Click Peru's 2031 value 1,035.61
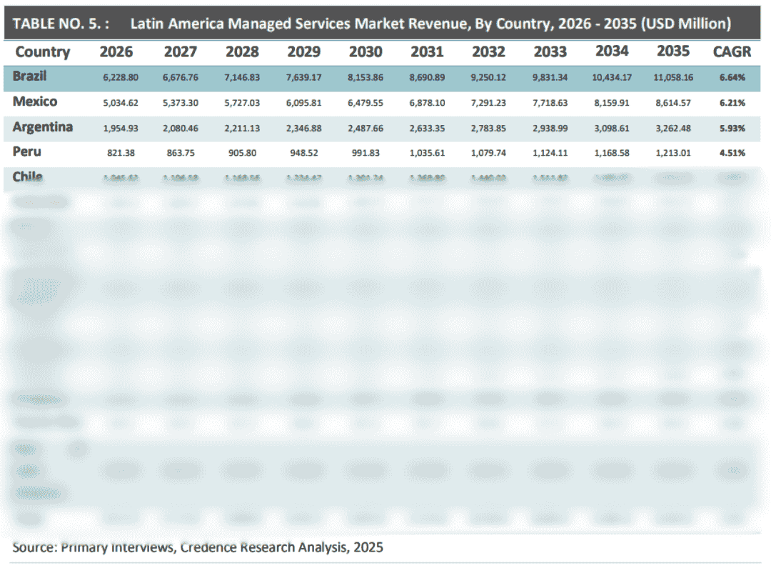The height and width of the screenshot is (568, 771). (x=427, y=153)
